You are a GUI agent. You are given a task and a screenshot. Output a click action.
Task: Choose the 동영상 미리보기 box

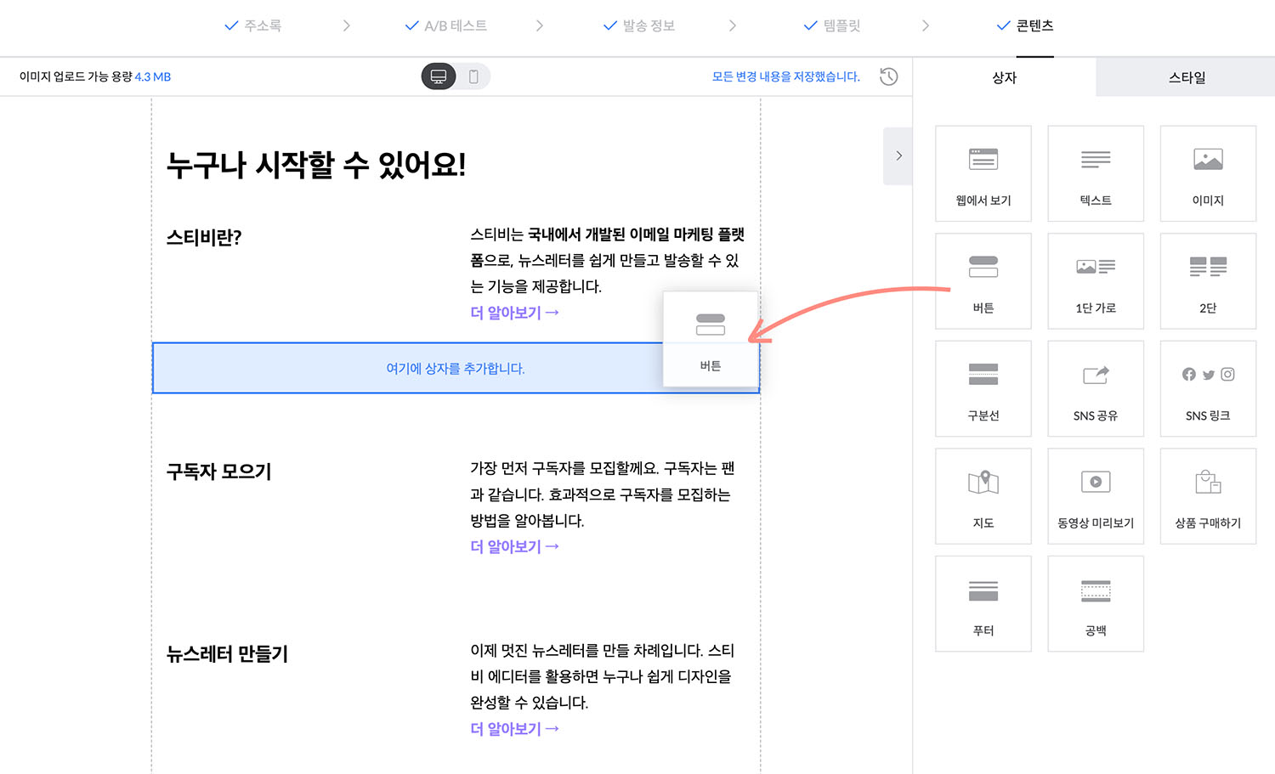tap(1096, 496)
